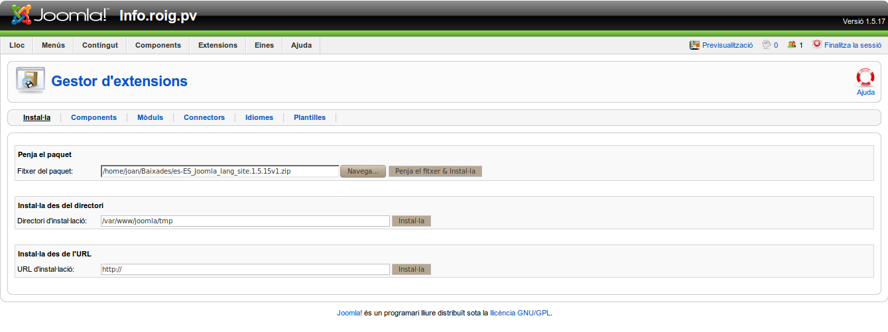The height and width of the screenshot is (332, 888).
Task: Click the Directori d'instal·lació input field
Action: (x=245, y=221)
